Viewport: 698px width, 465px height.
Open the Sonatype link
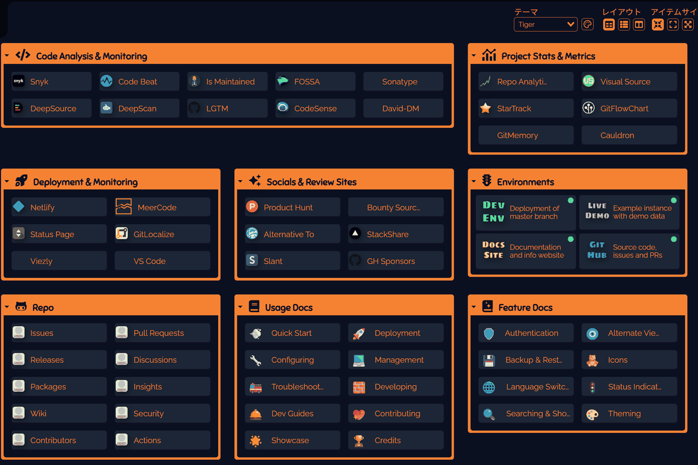[403, 81]
